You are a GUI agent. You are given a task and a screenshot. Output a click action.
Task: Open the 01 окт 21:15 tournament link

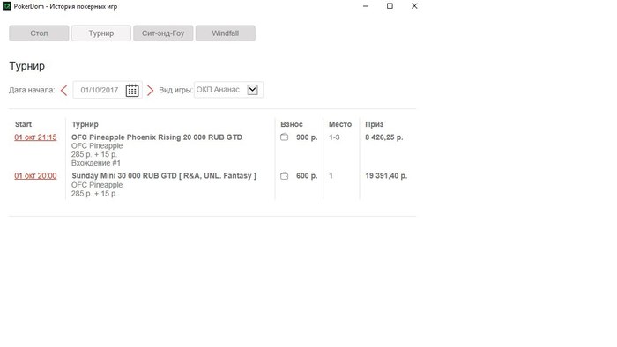(x=35, y=137)
